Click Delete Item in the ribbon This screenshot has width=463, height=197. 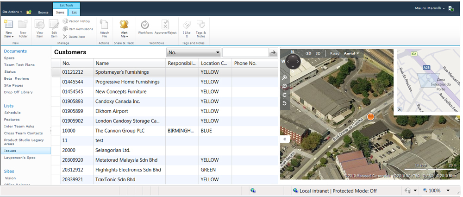pos(74,37)
